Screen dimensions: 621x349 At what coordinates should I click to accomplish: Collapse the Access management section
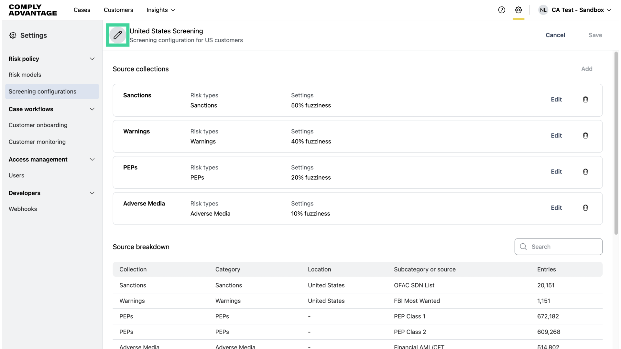[x=92, y=160]
